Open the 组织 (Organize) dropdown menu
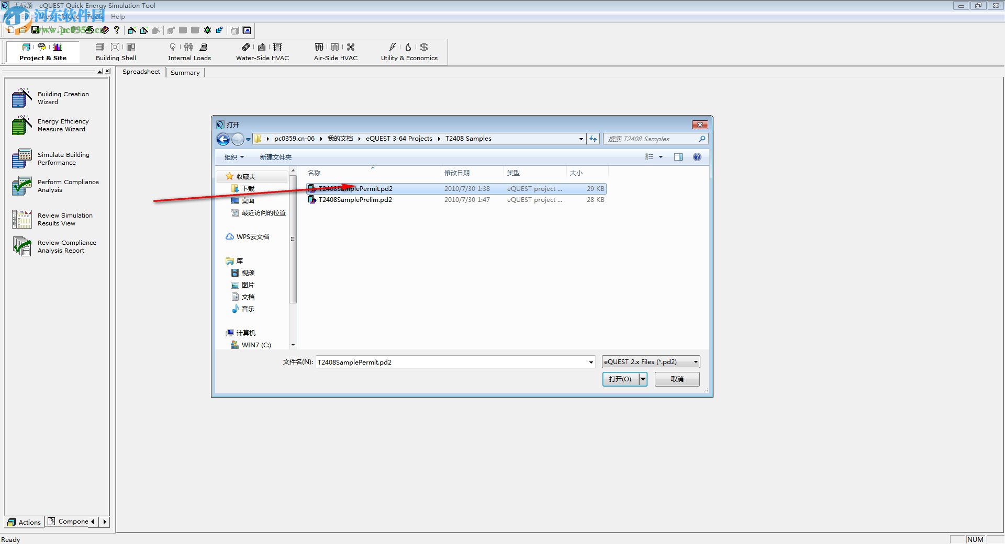This screenshot has width=1005, height=544. (x=234, y=157)
